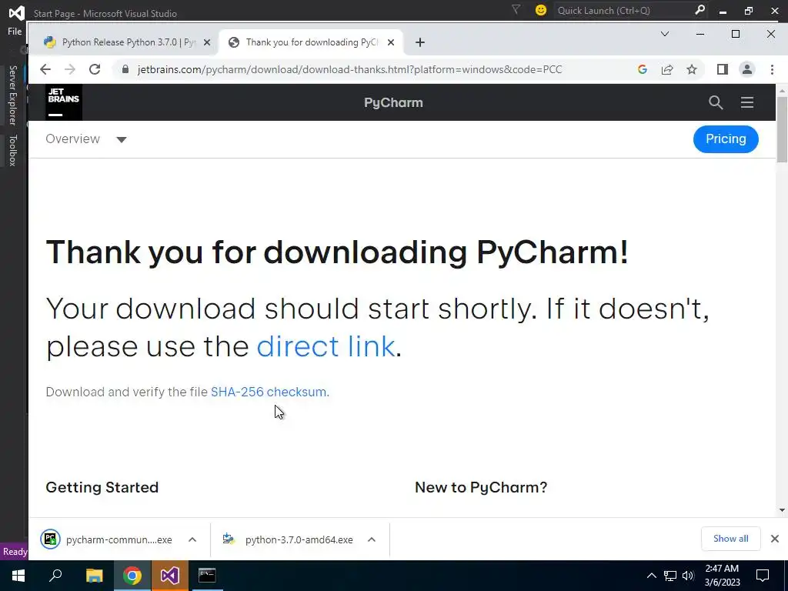788x591 pixels.
Task: Open the site search magnifier icon
Action: 716,102
